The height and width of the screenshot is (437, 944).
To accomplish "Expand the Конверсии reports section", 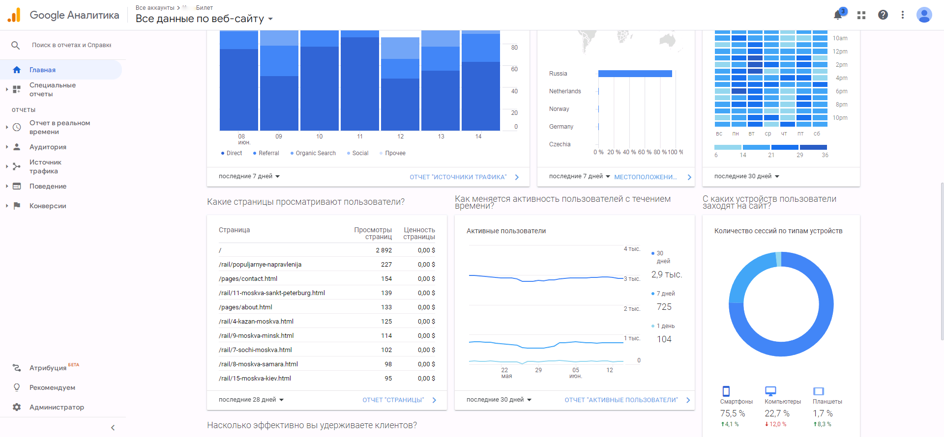I will pyautogui.click(x=7, y=206).
